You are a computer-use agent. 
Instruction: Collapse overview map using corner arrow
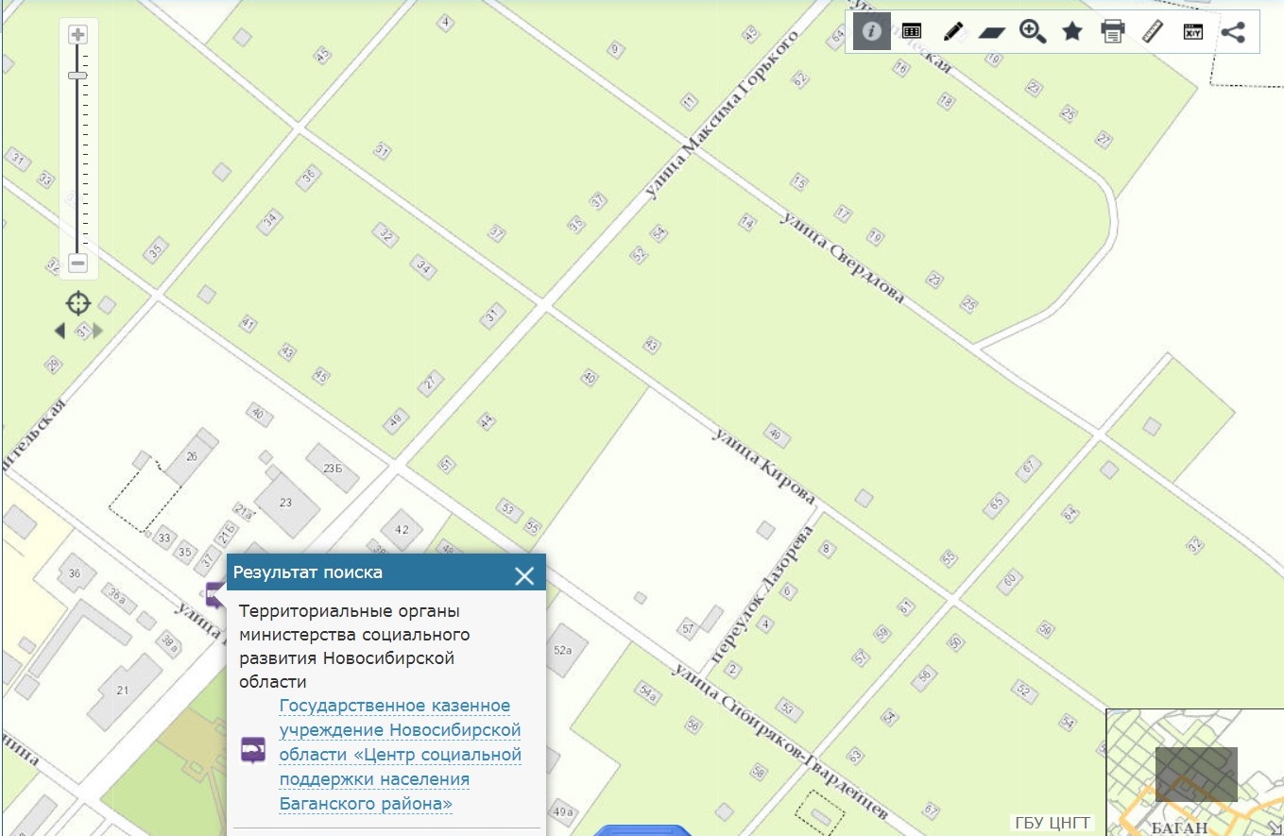(x=1275, y=827)
